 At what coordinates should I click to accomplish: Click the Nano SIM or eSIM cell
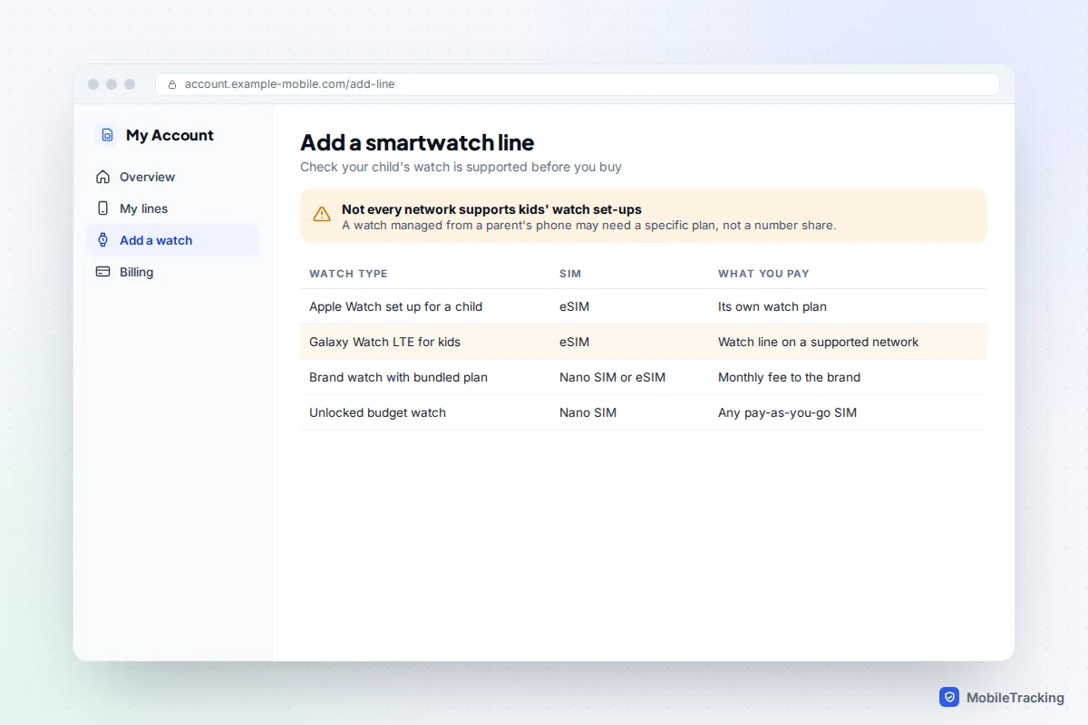click(612, 377)
